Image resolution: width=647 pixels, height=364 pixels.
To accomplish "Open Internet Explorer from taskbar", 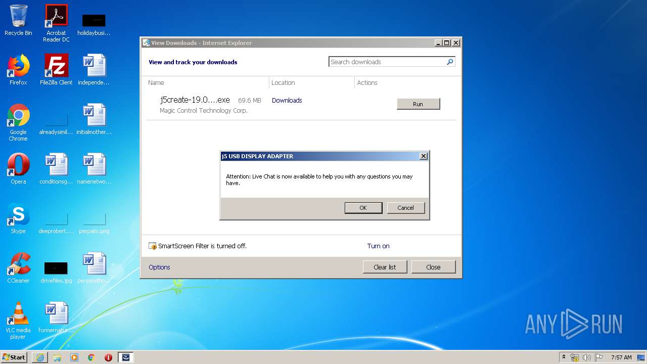I will pos(40,357).
